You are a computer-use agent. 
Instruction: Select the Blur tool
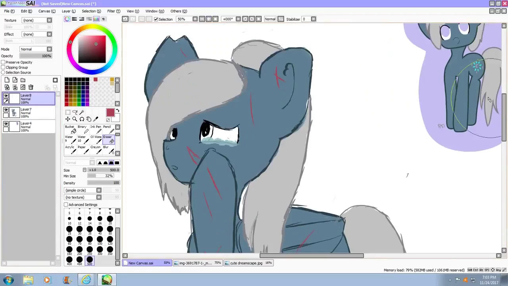pos(108,149)
